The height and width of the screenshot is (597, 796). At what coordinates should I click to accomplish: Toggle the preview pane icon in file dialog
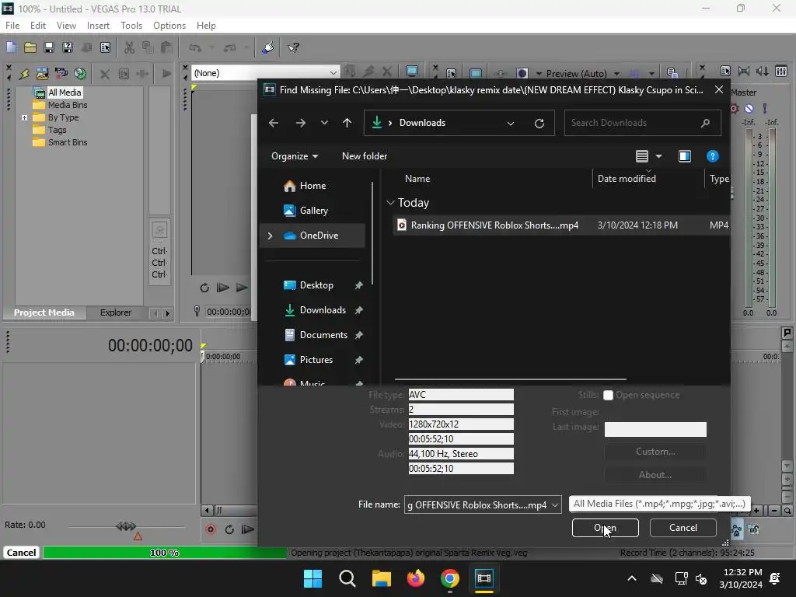(684, 156)
